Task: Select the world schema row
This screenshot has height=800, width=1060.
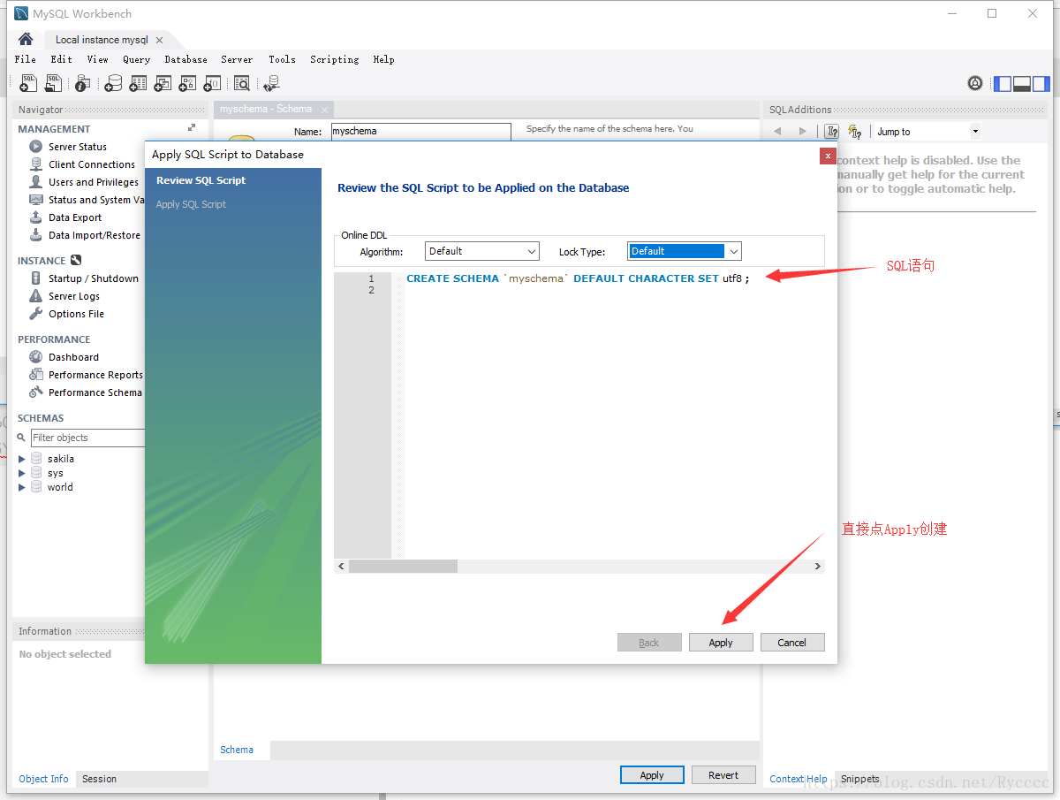Action: coord(60,487)
